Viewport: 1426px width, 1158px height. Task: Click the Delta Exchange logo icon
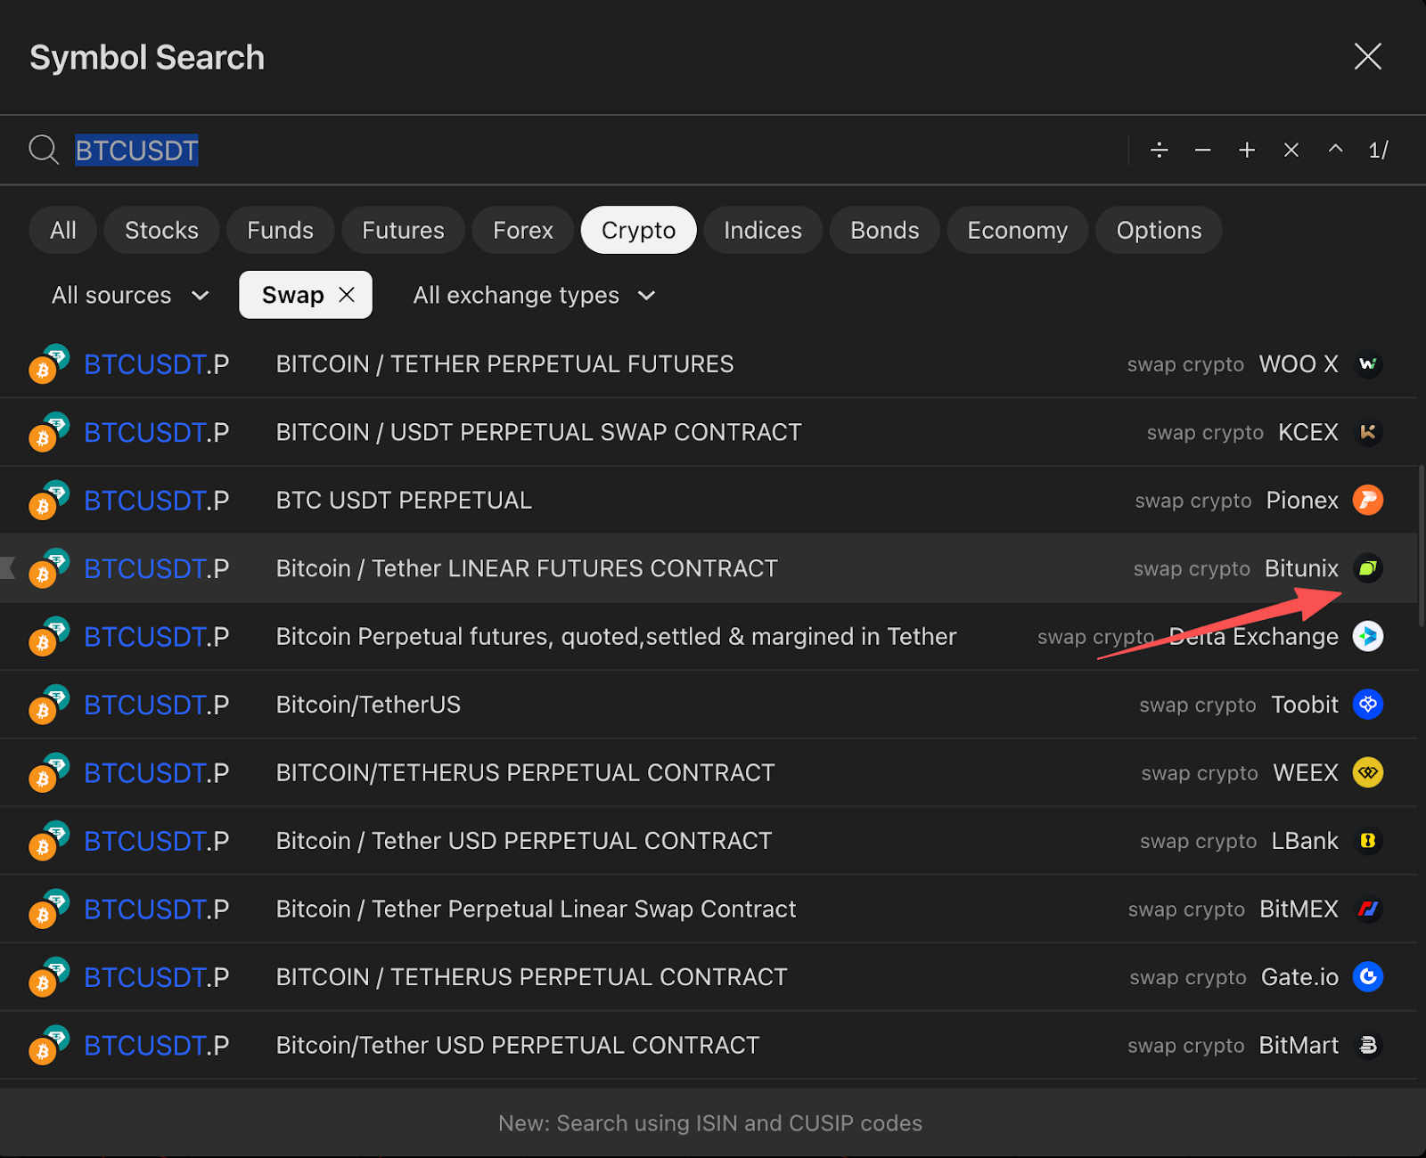(1367, 636)
